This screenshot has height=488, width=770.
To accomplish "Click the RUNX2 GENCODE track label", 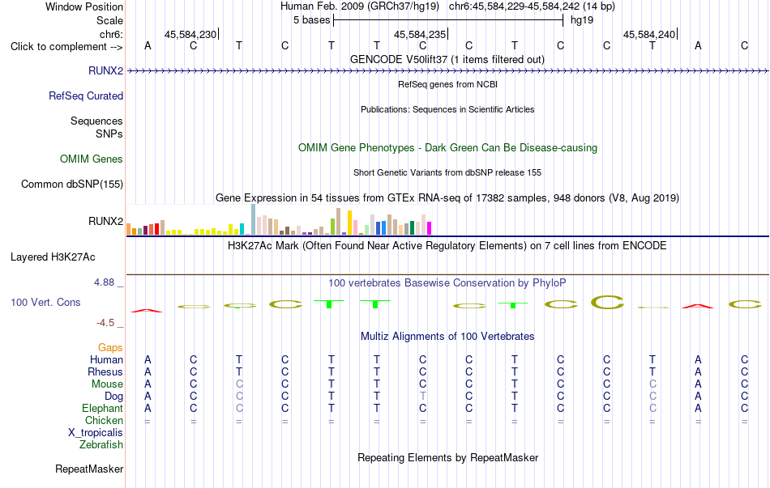I will click(105, 70).
